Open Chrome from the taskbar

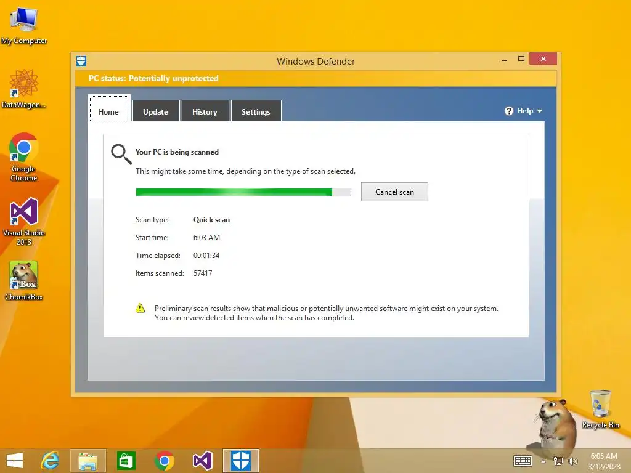[164, 461]
